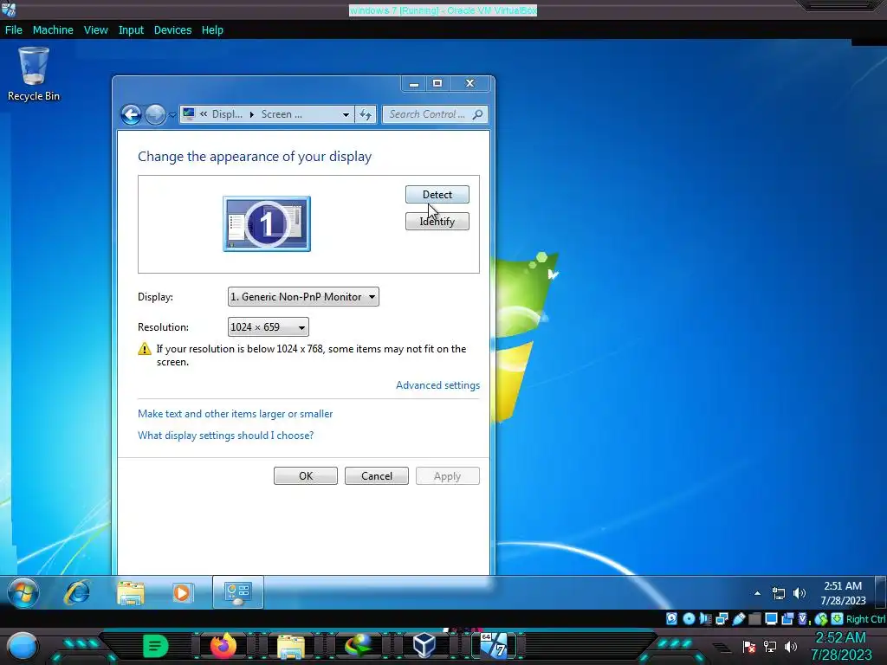The width and height of the screenshot is (887, 665).
Task: Open Make text and other items larger link
Action: tap(236, 414)
